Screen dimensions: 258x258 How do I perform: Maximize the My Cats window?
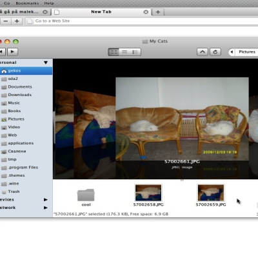coord(15,41)
